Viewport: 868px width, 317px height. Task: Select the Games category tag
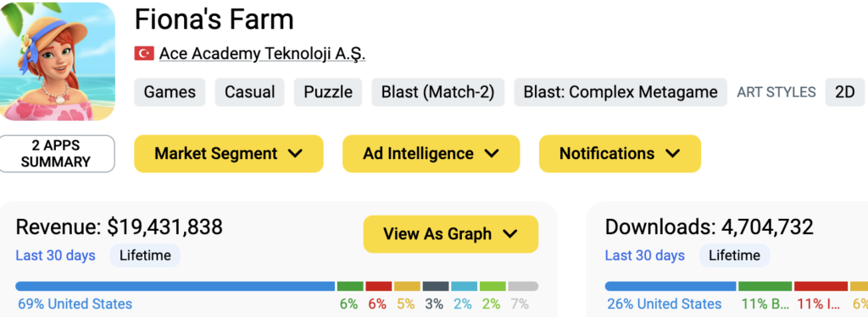click(x=170, y=91)
